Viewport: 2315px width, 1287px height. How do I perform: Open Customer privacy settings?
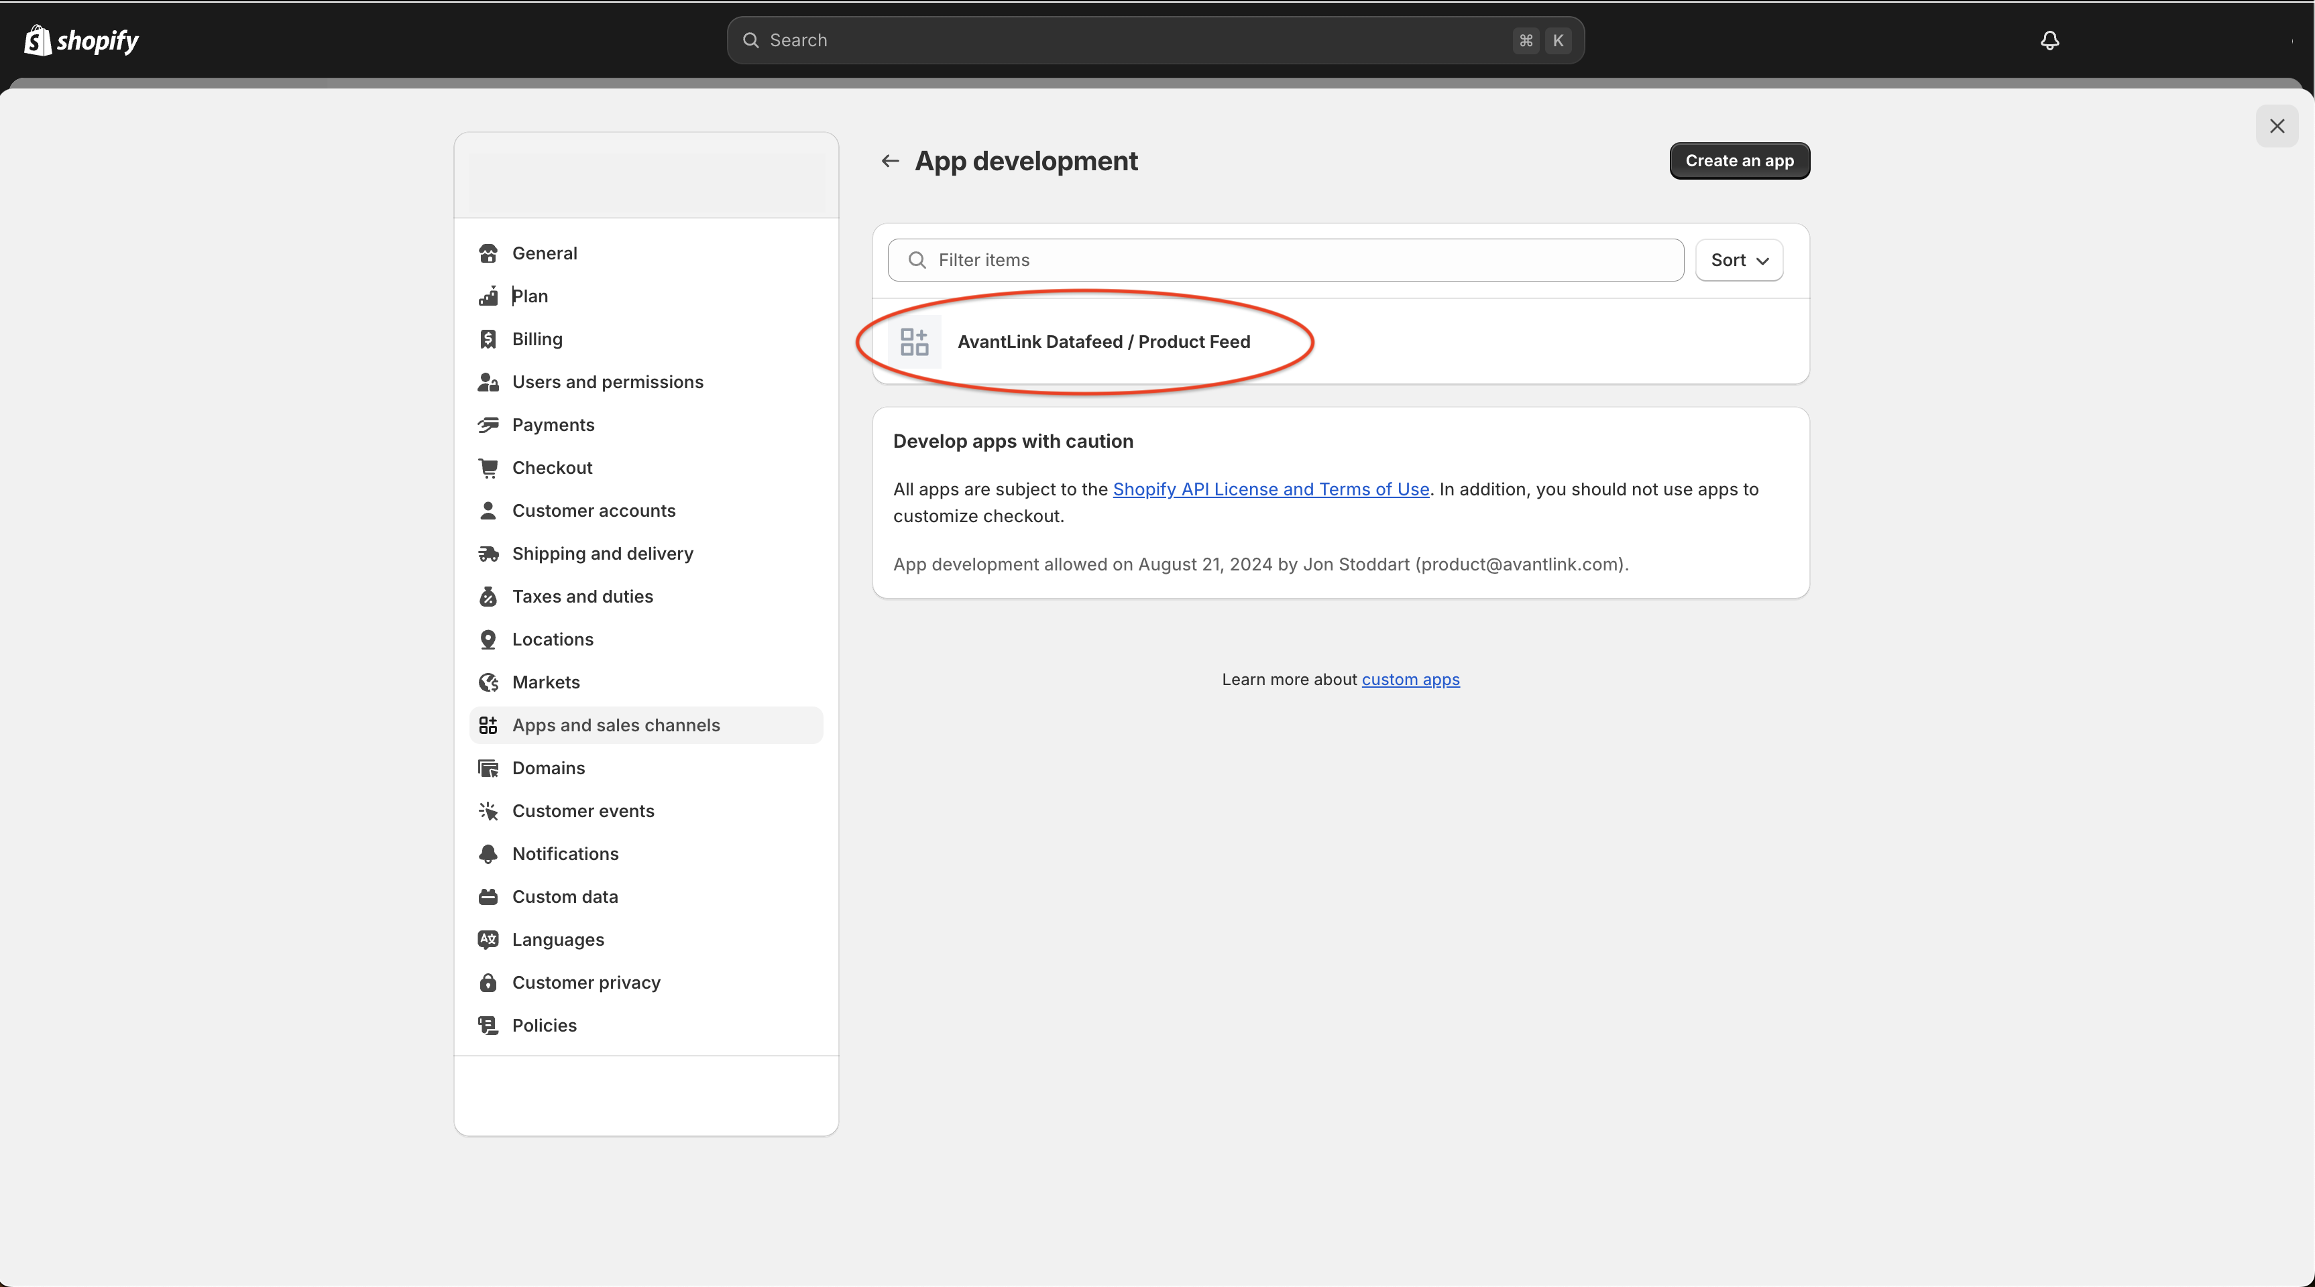click(645, 983)
